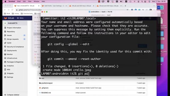This screenshot has width=170, height=96.
Task: Open Settings gear icon in sidebar
Action: (5, 77)
